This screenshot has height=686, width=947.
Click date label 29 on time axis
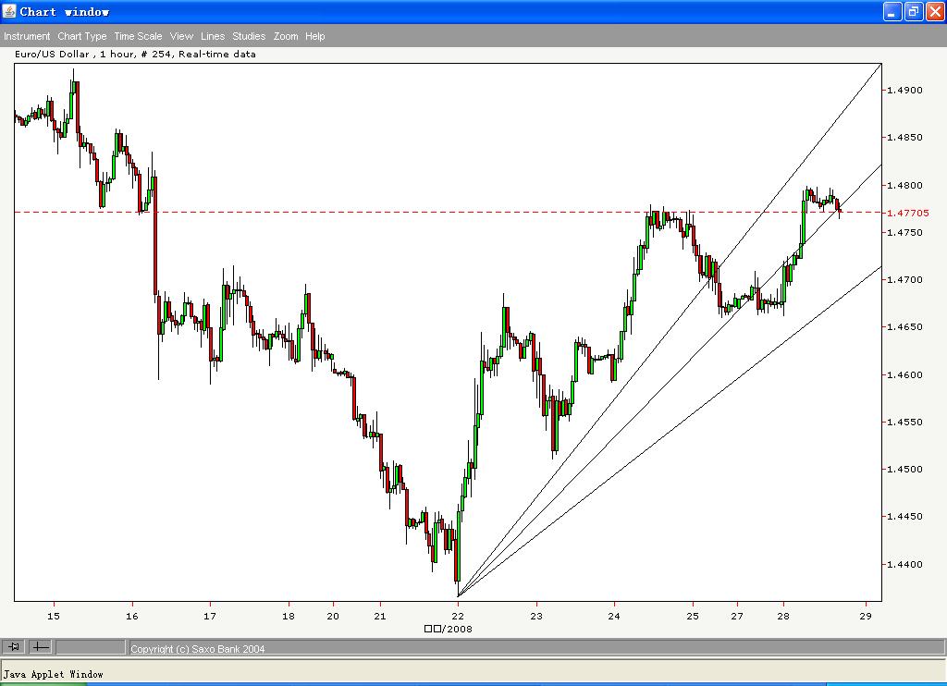[x=866, y=616]
